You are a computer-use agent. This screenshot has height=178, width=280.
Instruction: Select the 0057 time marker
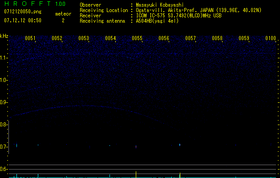tap(191, 39)
